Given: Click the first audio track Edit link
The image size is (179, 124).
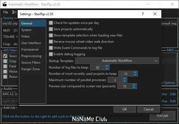Looking at the screenshot, I should (173, 94).
